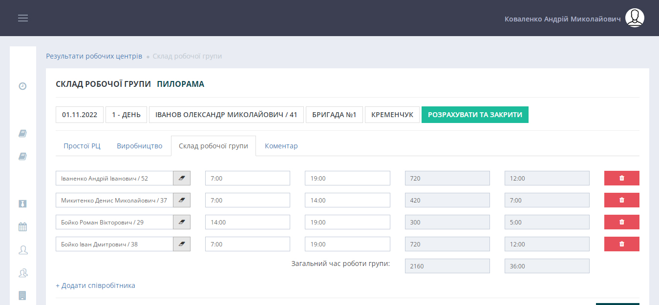Open the clock icon in sidebar
659x305 pixels.
point(22,86)
